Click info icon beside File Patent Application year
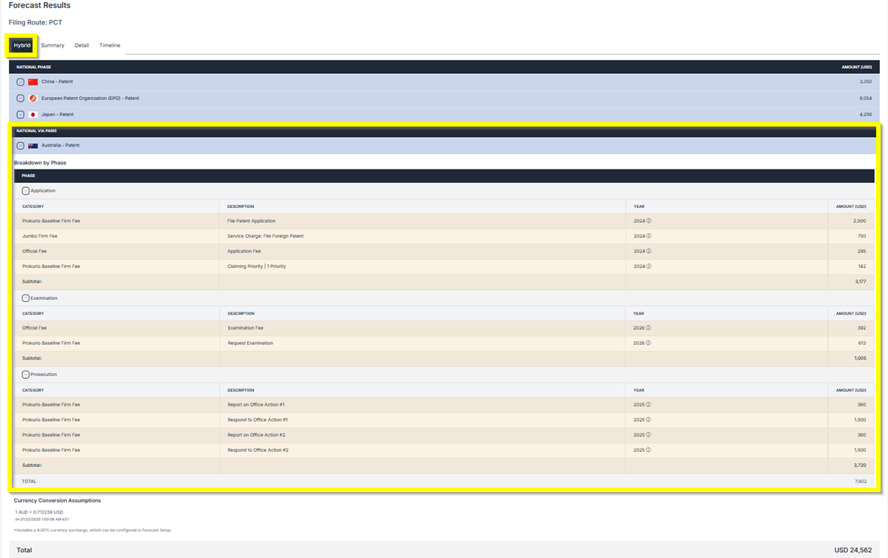The width and height of the screenshot is (888, 558). (649, 221)
